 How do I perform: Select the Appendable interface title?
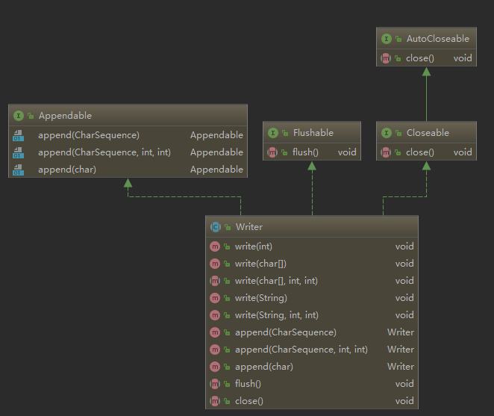click(65, 116)
